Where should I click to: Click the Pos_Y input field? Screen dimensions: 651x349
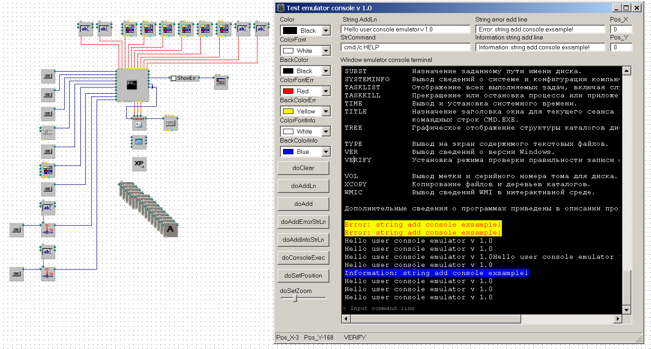[621, 47]
